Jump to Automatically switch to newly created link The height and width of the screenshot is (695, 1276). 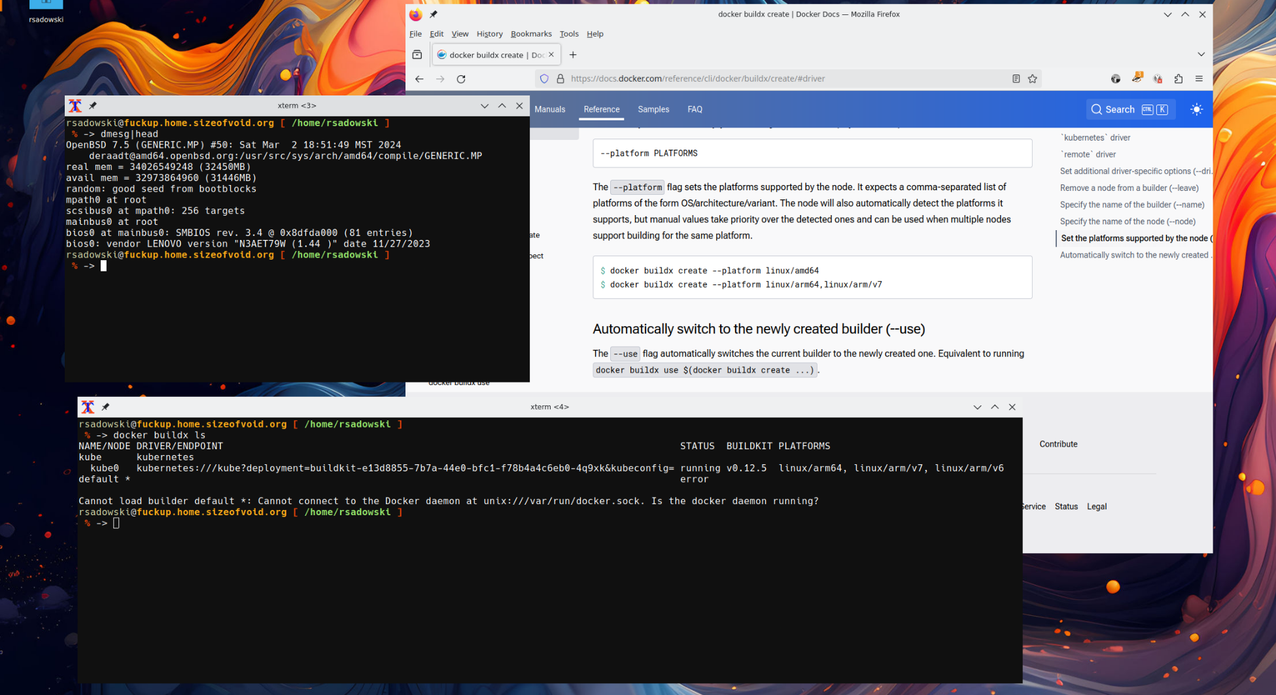(x=1136, y=255)
